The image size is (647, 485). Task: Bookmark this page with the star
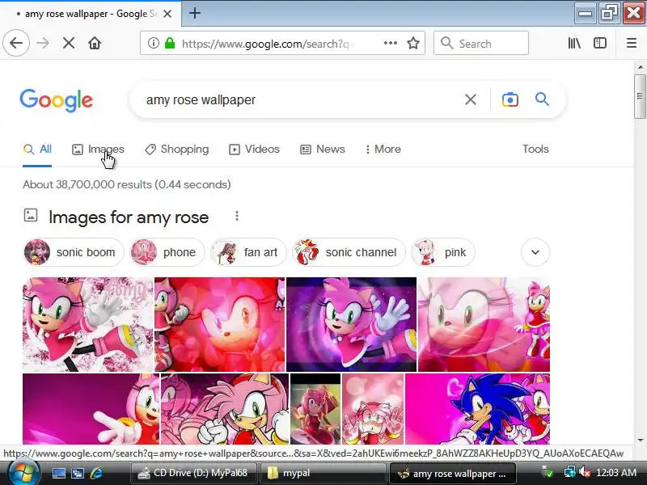click(413, 43)
